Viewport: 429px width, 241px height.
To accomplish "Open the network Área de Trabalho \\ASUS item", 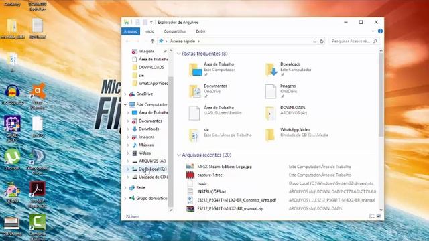I will point(215,113).
